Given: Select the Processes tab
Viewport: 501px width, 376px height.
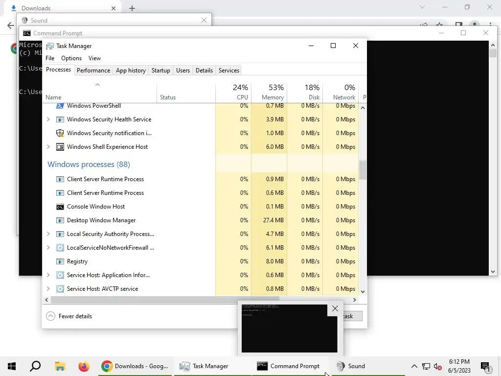Looking at the screenshot, I should pyautogui.click(x=59, y=70).
